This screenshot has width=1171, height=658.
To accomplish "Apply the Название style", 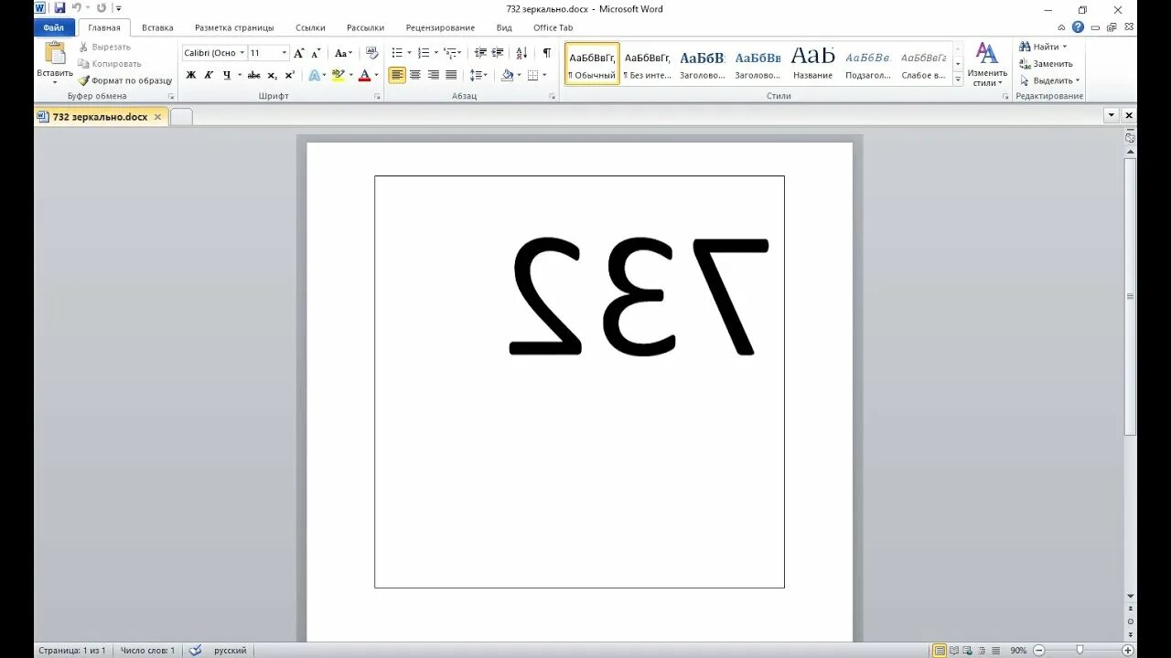I will tap(813, 63).
